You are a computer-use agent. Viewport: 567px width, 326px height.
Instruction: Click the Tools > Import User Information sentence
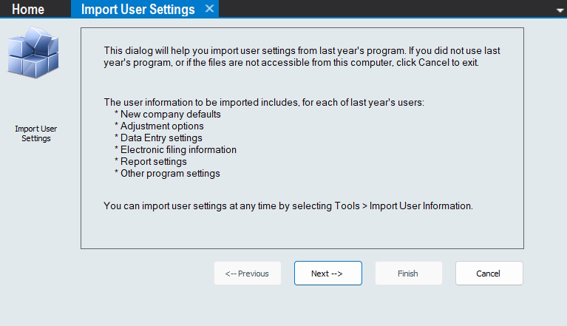click(288, 205)
